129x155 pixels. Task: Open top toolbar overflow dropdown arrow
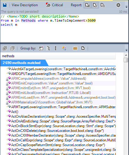point(126,7)
